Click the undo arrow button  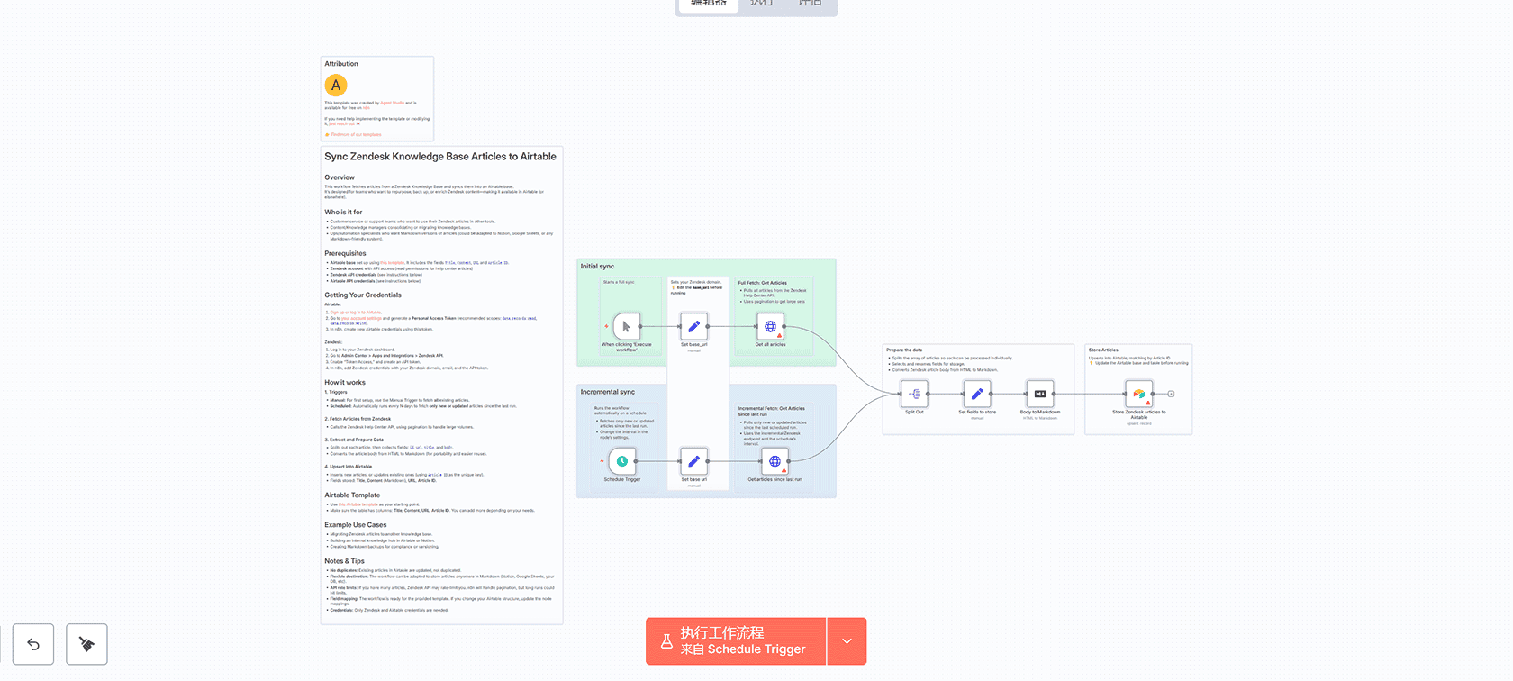tap(33, 644)
